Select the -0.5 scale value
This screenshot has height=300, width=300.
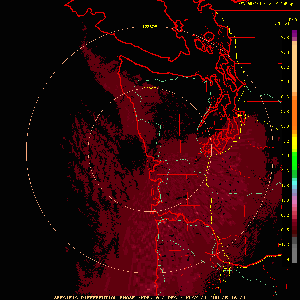(284, 230)
